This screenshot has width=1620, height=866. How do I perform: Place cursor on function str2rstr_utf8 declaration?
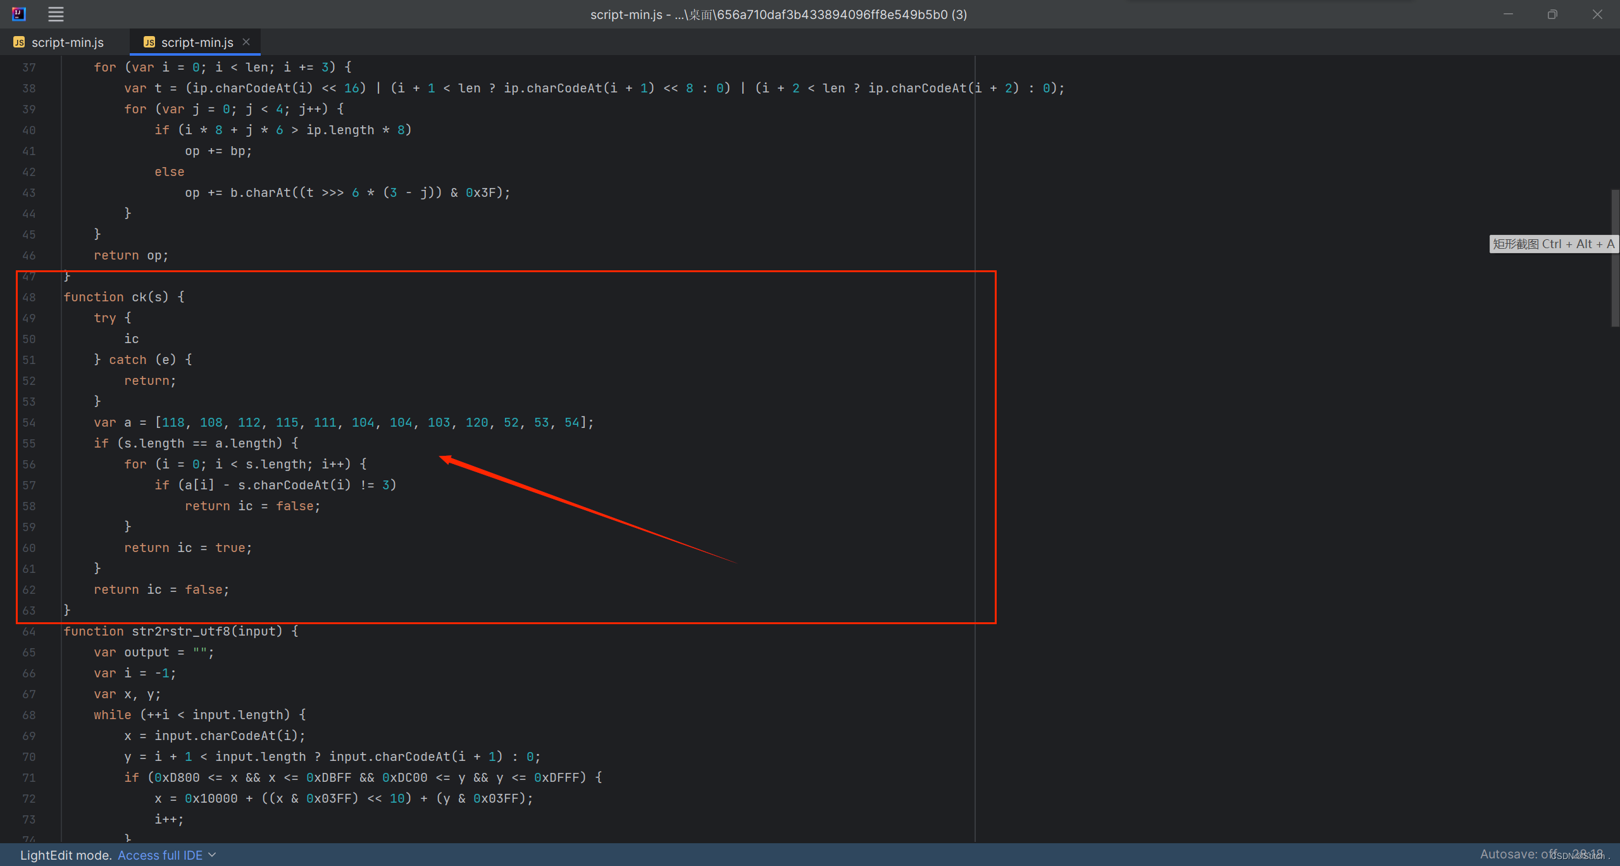point(180,631)
